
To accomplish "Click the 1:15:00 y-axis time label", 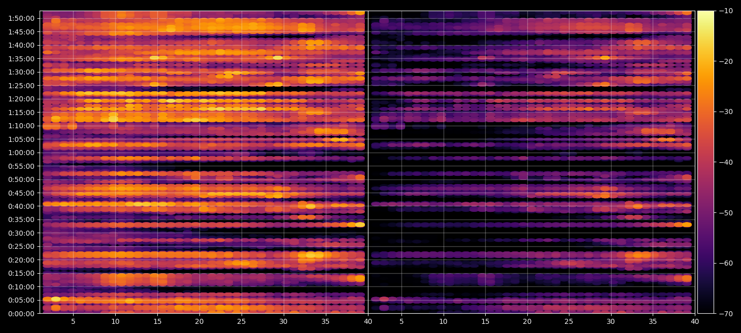I will coord(21,112).
